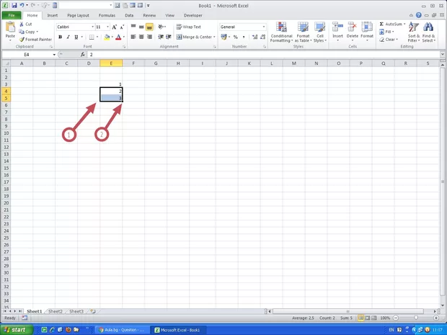The height and width of the screenshot is (335, 447).
Task: Switch to Page Layout tab
Action: [78, 15]
